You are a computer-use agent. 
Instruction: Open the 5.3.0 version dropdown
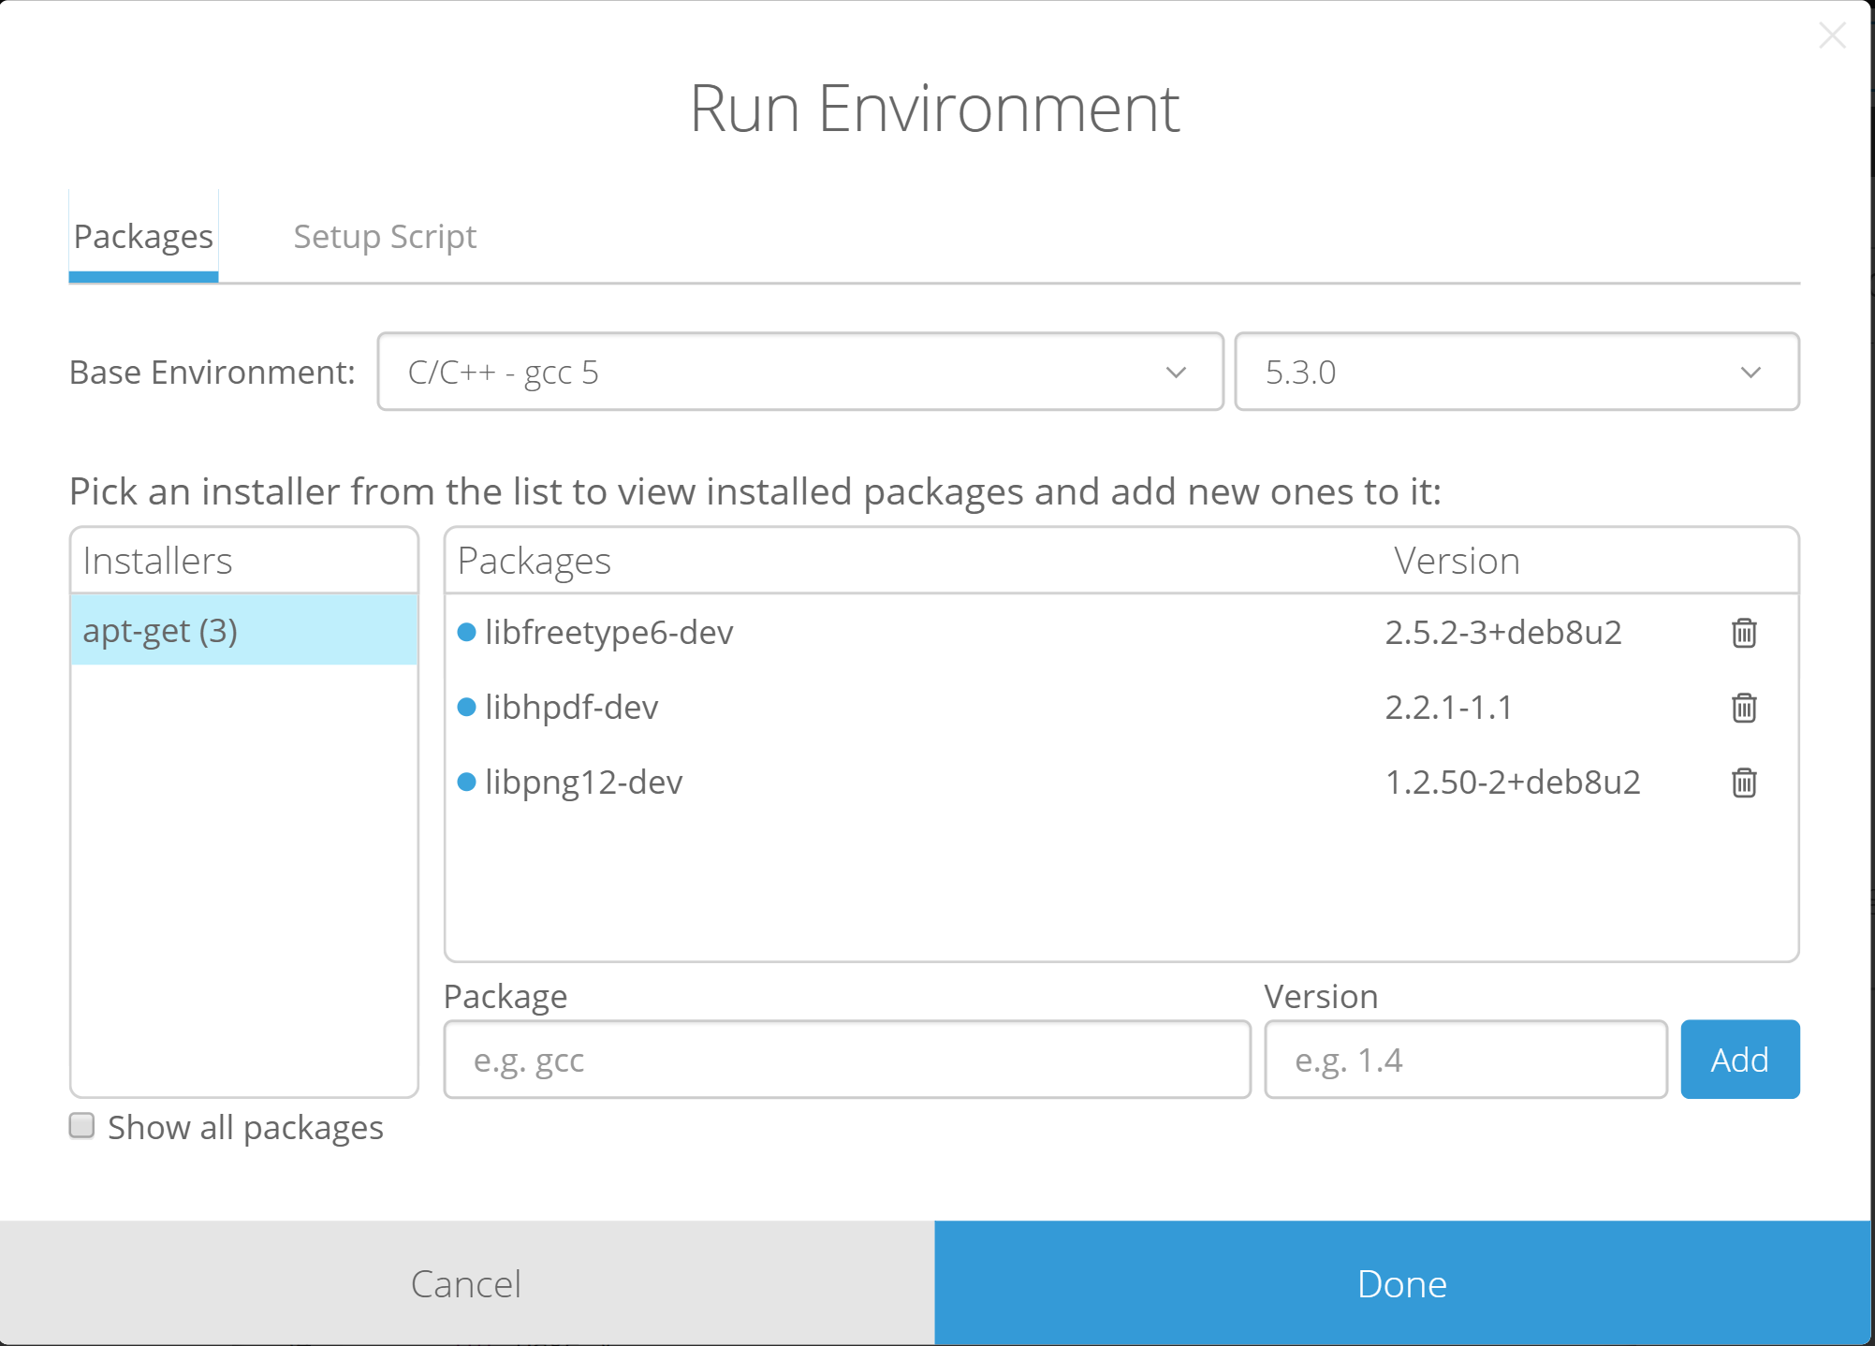click(1516, 372)
